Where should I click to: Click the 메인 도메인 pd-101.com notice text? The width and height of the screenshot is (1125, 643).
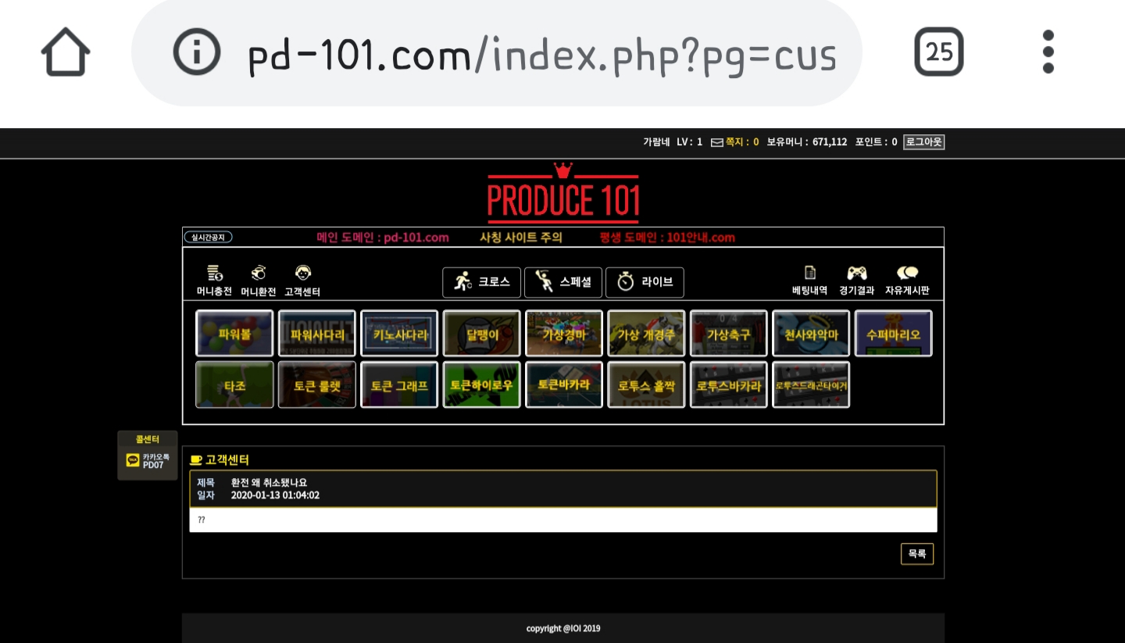[383, 238]
